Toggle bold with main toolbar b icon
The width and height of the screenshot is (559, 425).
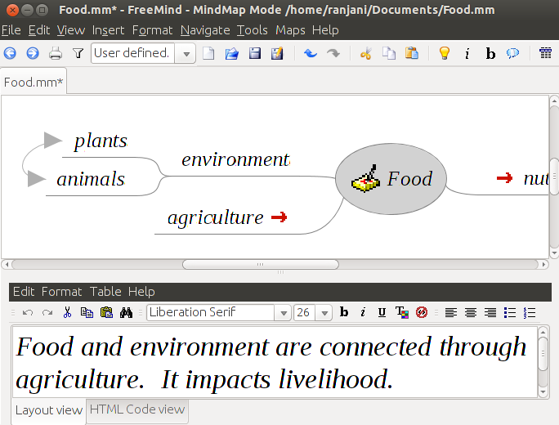coord(490,54)
